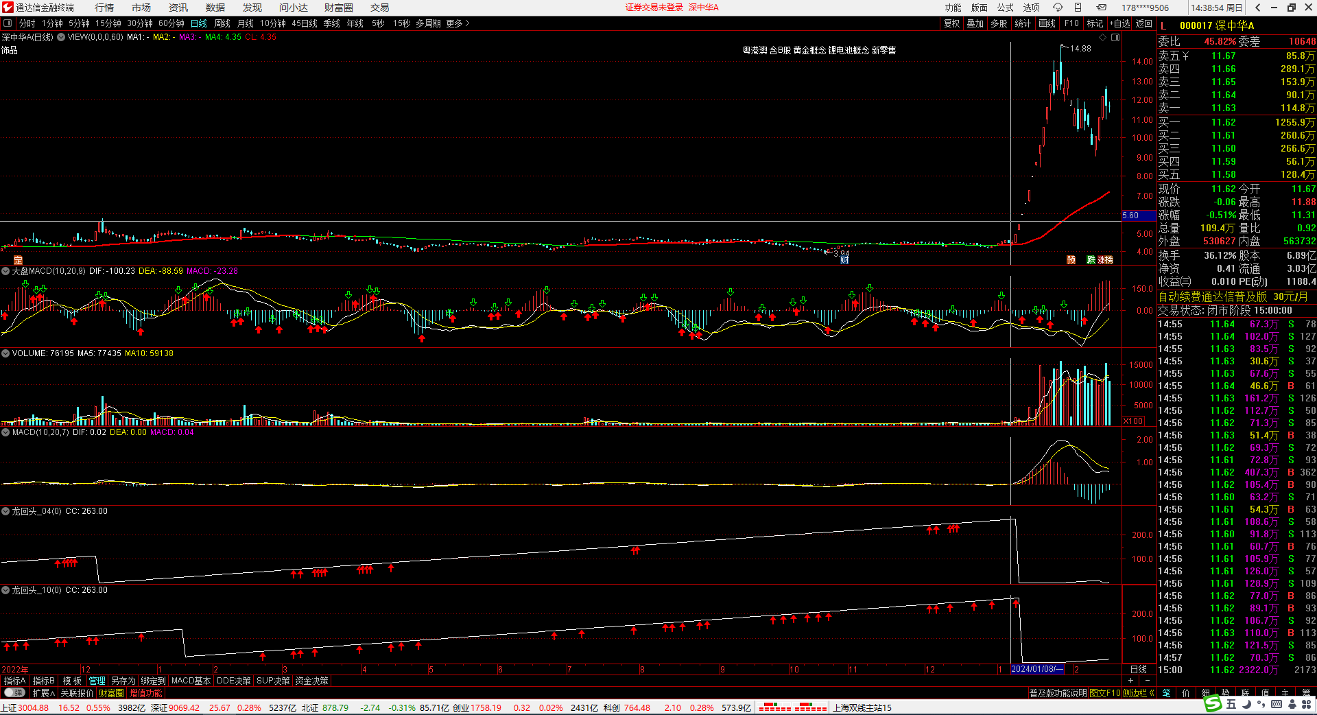
Task: Click the 画线 drawing tool button
Action: pyautogui.click(x=1047, y=23)
